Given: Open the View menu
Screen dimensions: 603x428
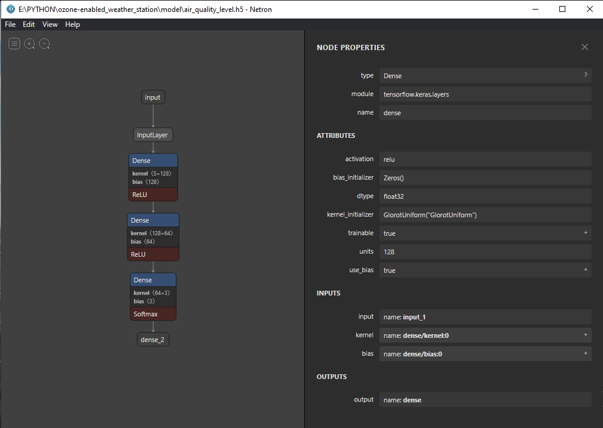Looking at the screenshot, I should click(50, 24).
